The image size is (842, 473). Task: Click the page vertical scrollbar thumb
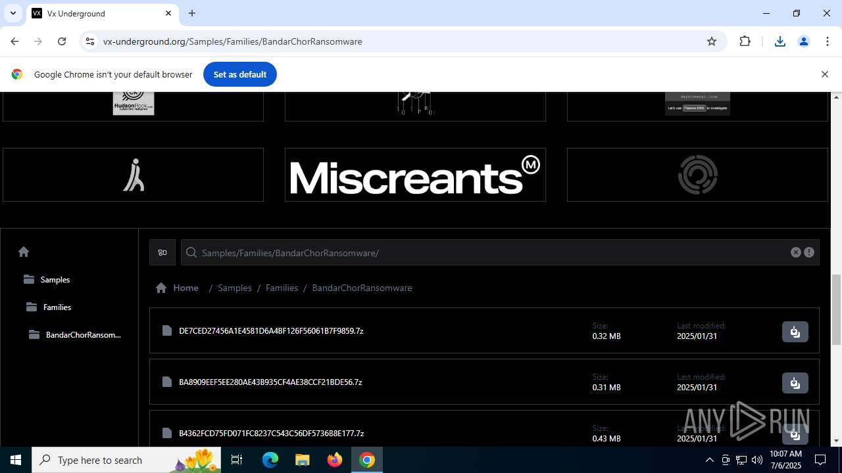click(x=836, y=309)
